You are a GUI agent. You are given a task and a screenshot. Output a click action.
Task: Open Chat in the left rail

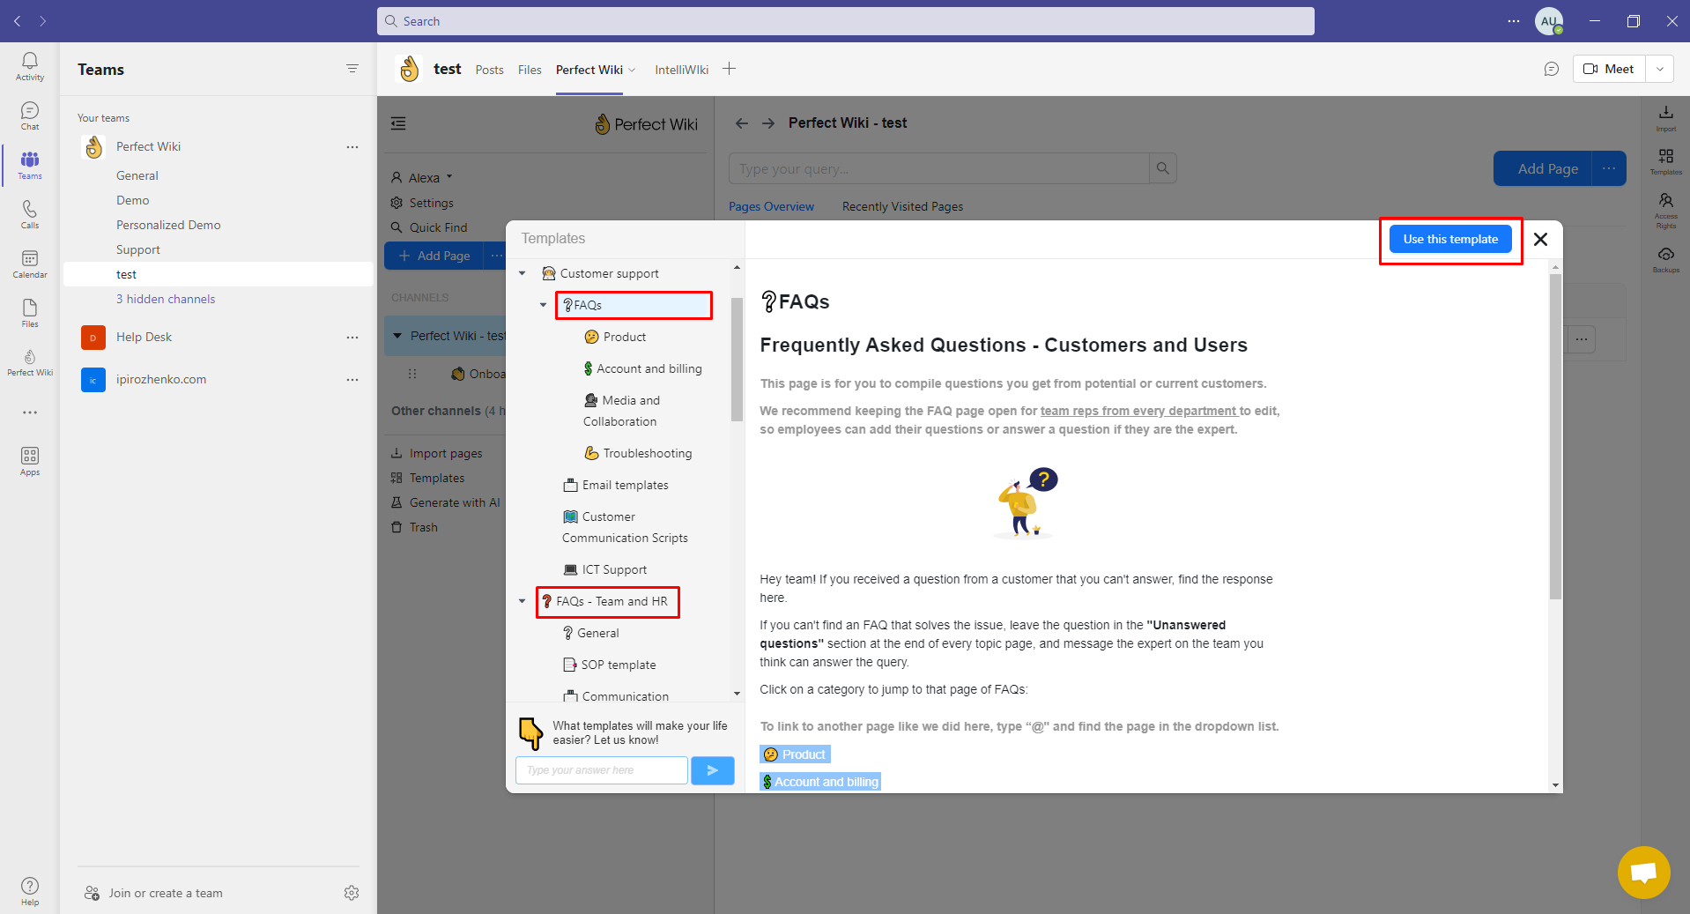click(30, 115)
